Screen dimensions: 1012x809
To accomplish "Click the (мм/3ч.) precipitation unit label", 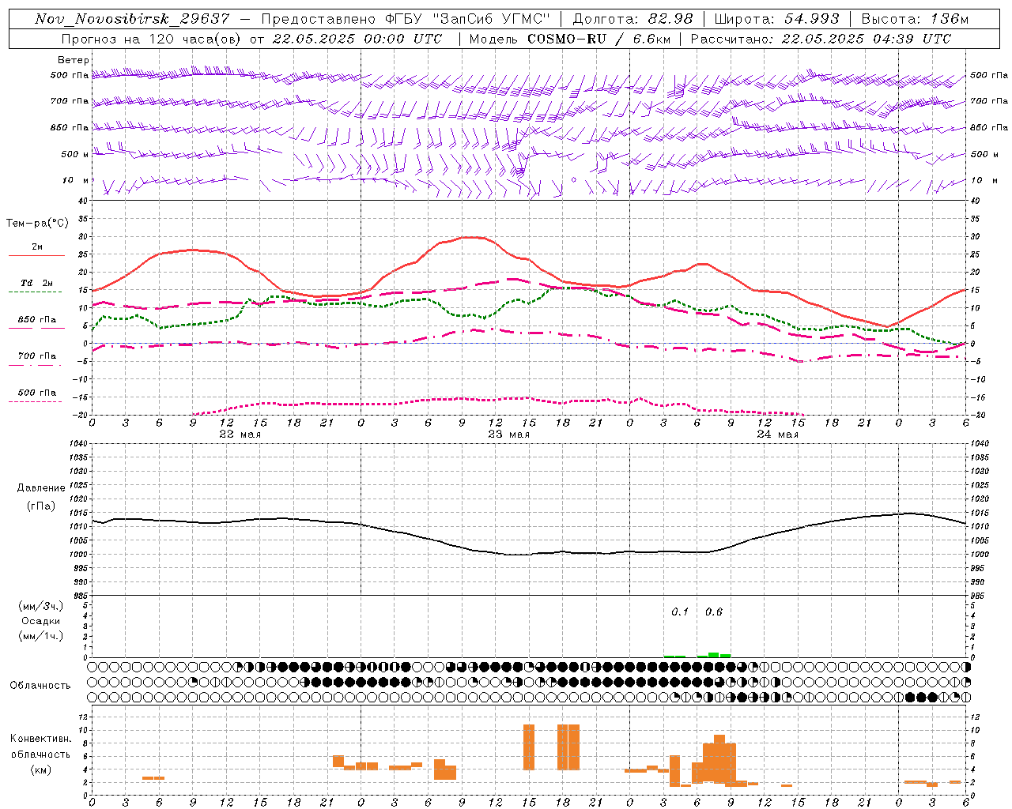I will click(41, 606).
